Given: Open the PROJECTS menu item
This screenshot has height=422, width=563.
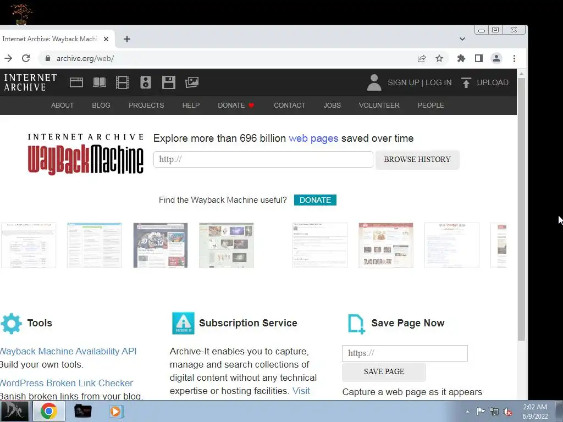Looking at the screenshot, I should pos(146,105).
